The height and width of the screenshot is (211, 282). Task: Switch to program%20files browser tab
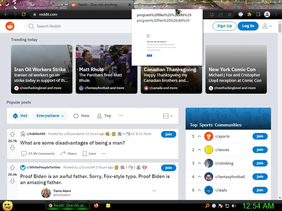(x=166, y=5)
